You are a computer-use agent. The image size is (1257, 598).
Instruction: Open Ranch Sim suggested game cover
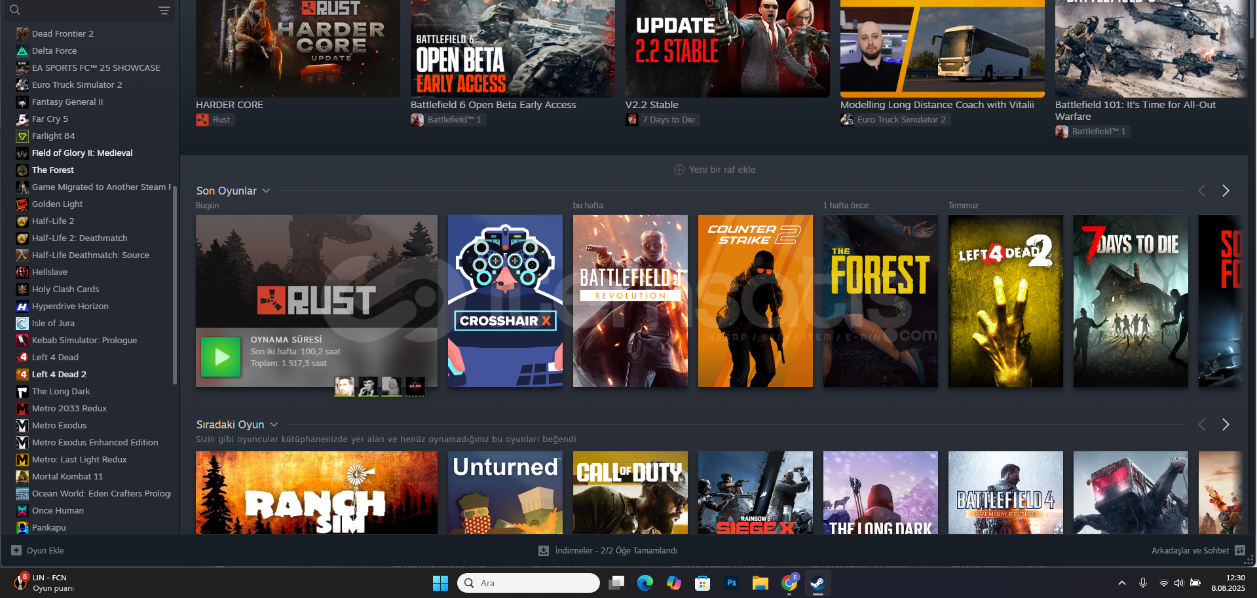pyautogui.click(x=316, y=492)
